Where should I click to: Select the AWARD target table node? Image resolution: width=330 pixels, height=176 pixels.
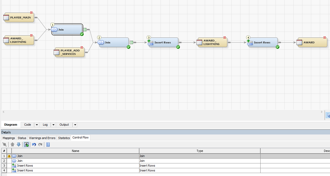coord(312,42)
